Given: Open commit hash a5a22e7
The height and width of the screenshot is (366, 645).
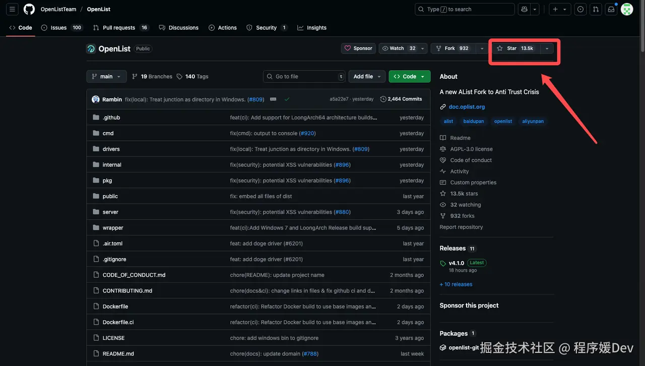Looking at the screenshot, I should (x=339, y=99).
